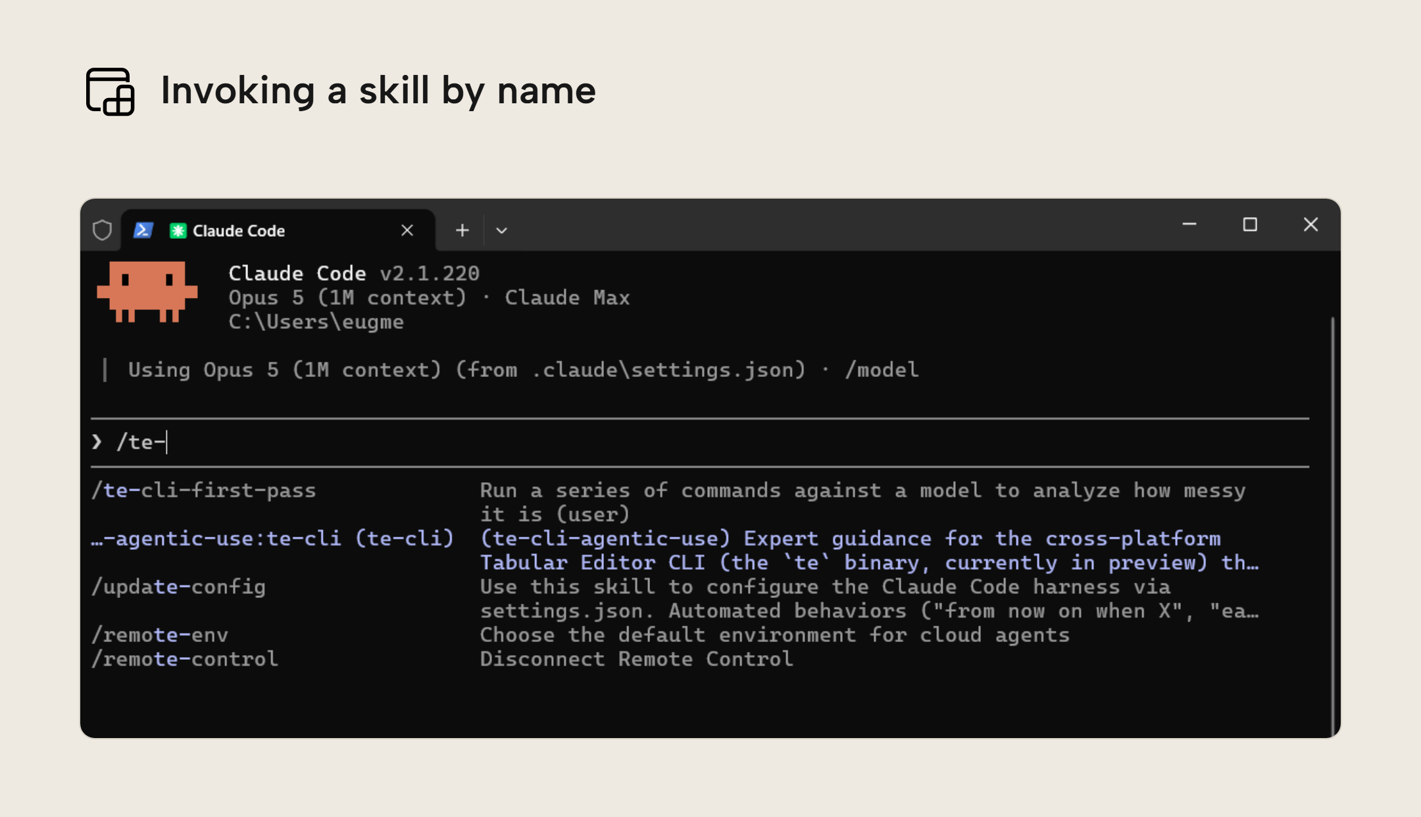Viewport: 1421px width, 817px height.
Task: Click the Claude Code pixel mascot logo
Action: tap(147, 291)
